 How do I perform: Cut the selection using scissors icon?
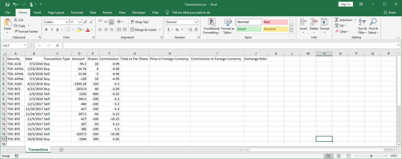coord(16,20)
